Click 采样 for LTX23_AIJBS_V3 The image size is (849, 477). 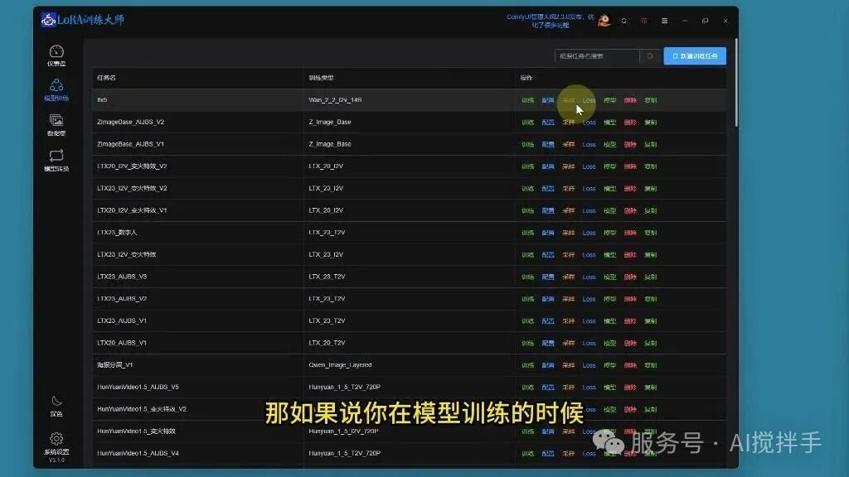click(568, 277)
